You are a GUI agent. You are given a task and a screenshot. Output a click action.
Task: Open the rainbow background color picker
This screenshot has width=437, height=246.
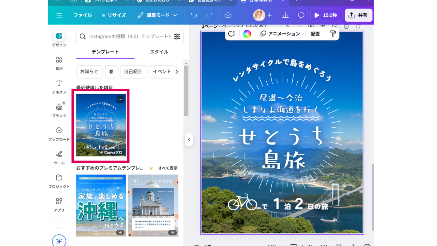(247, 34)
